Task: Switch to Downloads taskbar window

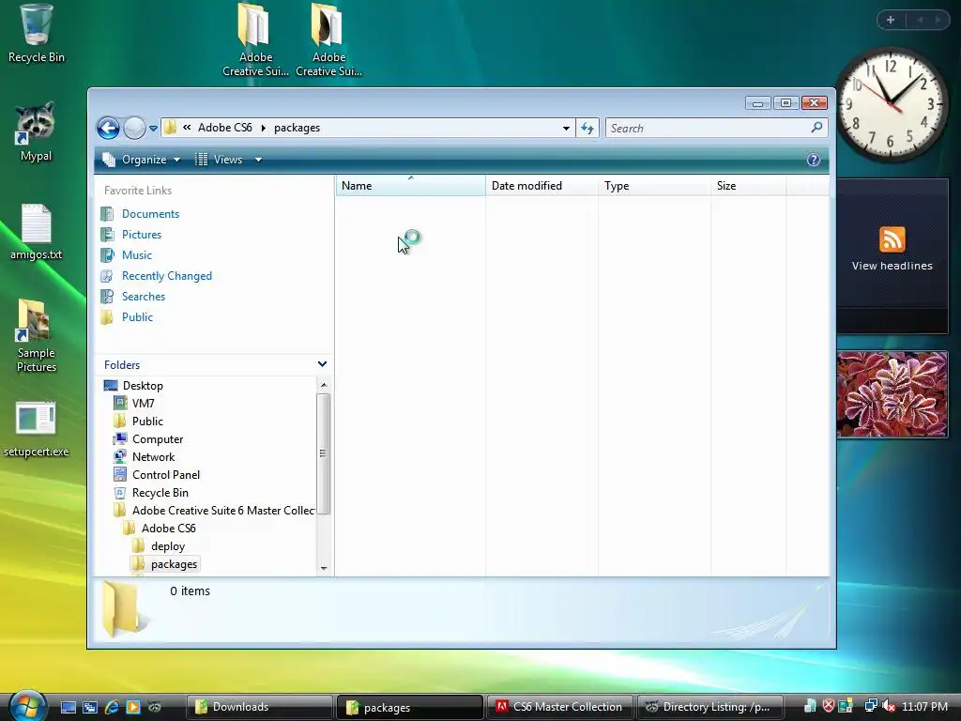Action: pos(259,707)
